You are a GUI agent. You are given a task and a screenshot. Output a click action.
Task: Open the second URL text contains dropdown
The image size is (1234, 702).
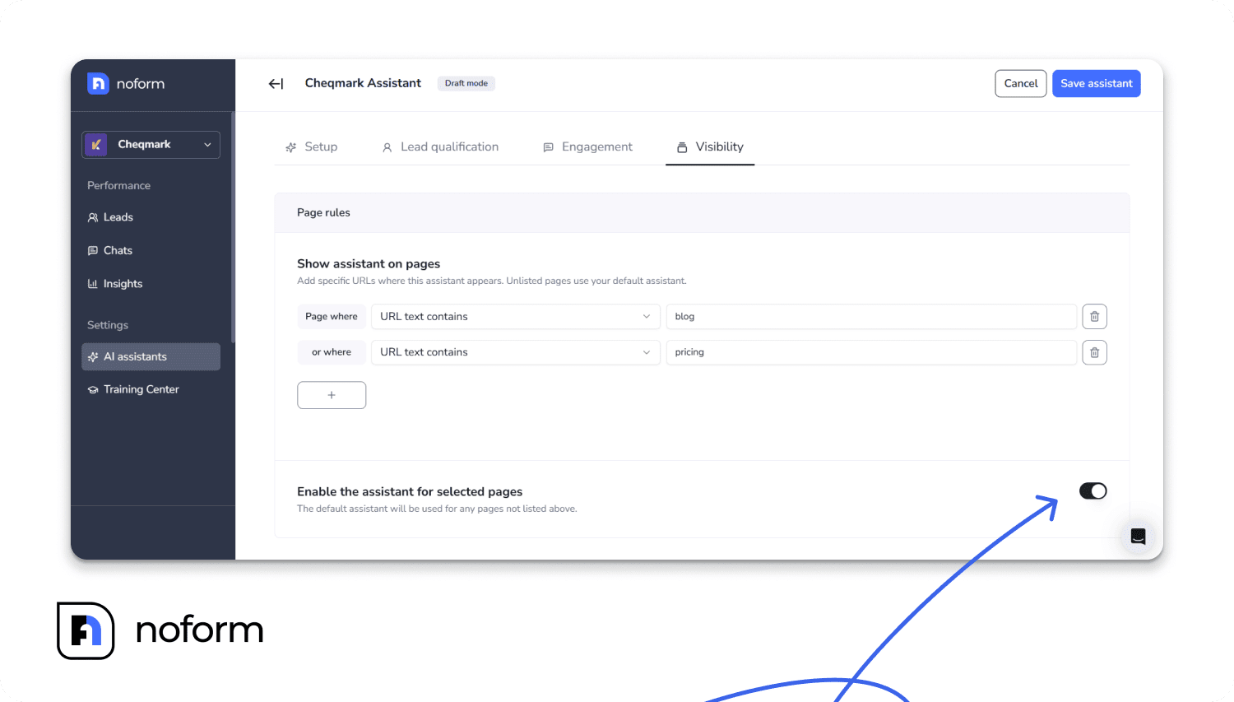point(514,352)
